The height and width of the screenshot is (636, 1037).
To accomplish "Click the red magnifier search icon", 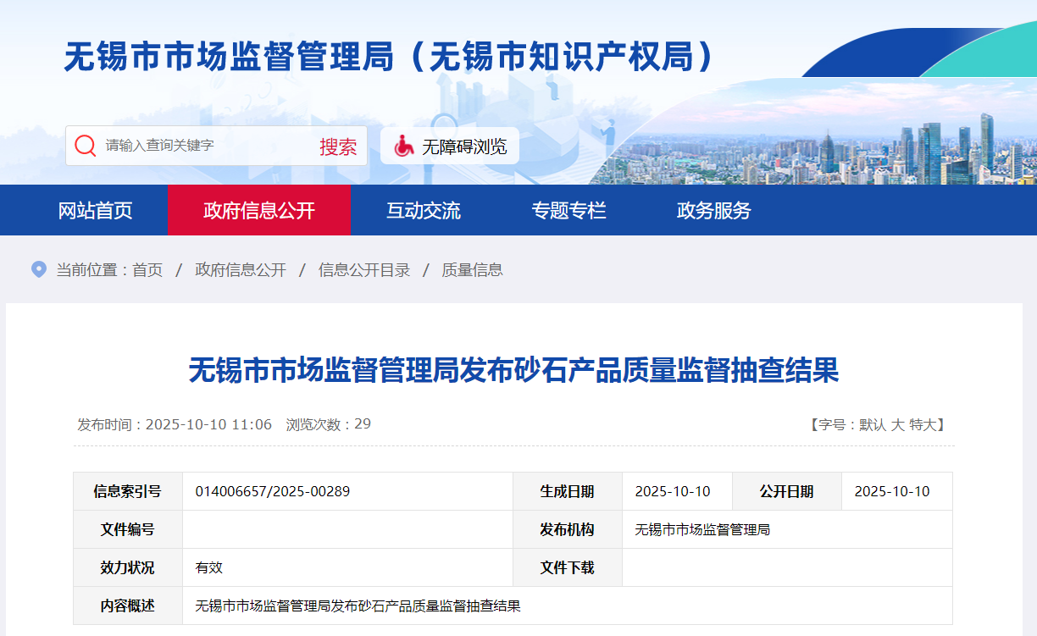I will point(85,146).
